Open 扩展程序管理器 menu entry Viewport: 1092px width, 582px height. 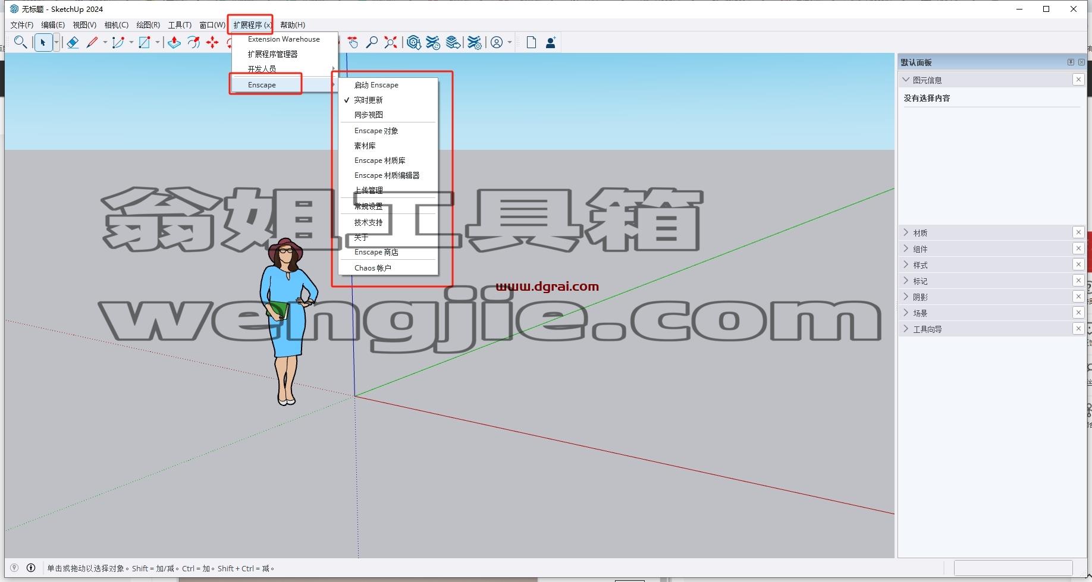pyautogui.click(x=285, y=54)
